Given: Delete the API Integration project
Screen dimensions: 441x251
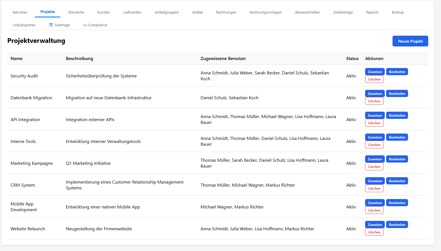Looking at the screenshot, I should (x=374, y=123).
